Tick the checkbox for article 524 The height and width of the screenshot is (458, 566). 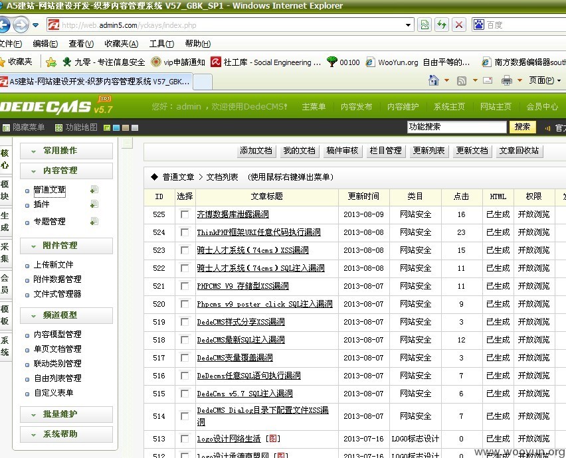click(185, 232)
